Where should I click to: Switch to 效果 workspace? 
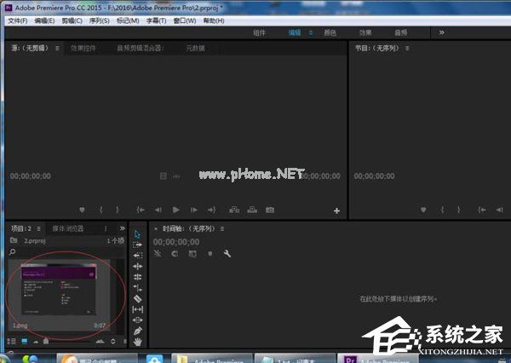click(365, 32)
